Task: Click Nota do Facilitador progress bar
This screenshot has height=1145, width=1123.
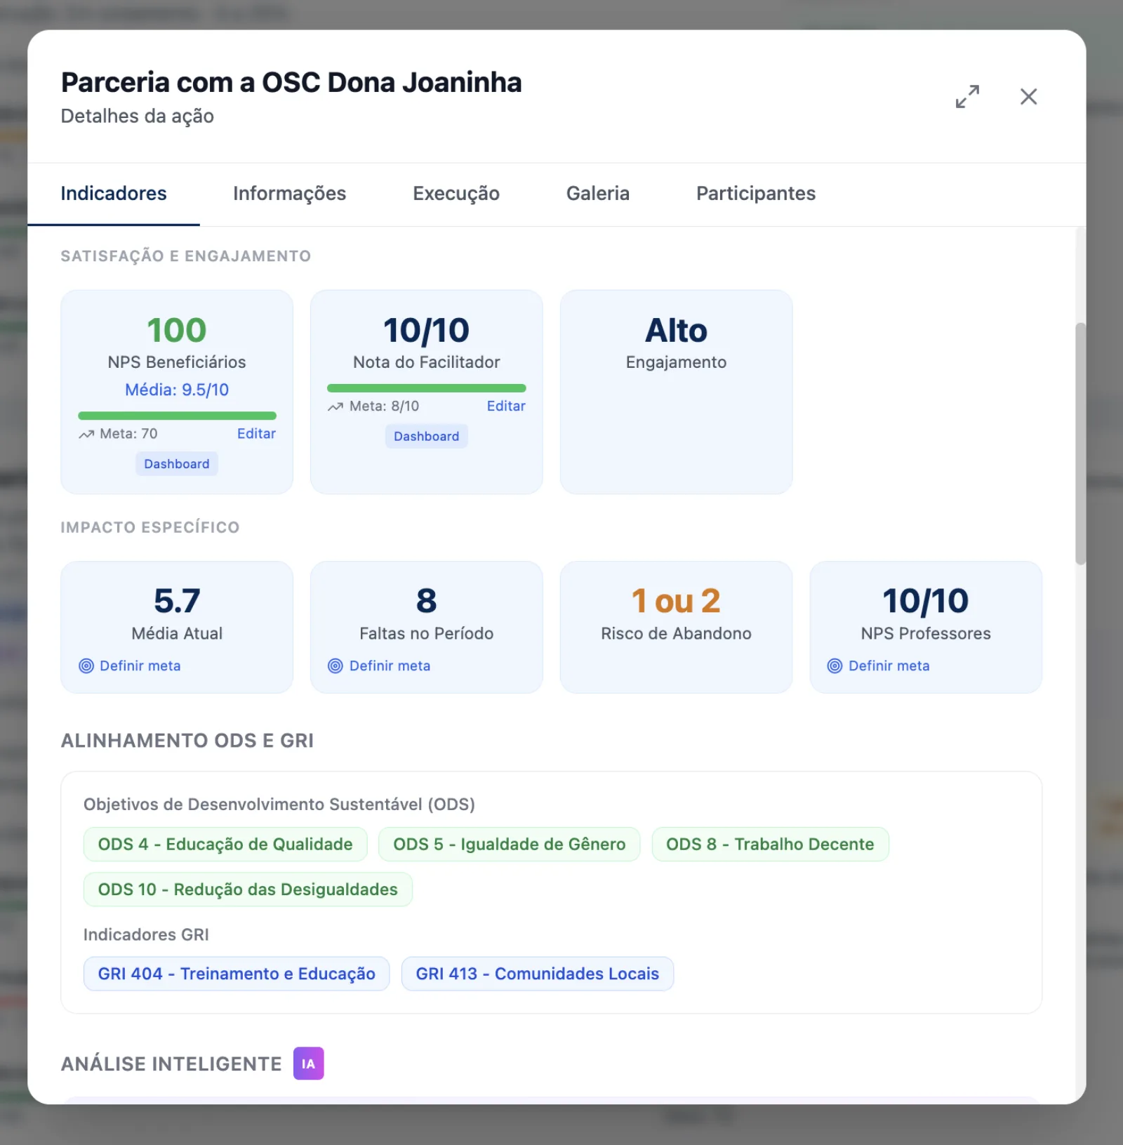Action: (426, 388)
